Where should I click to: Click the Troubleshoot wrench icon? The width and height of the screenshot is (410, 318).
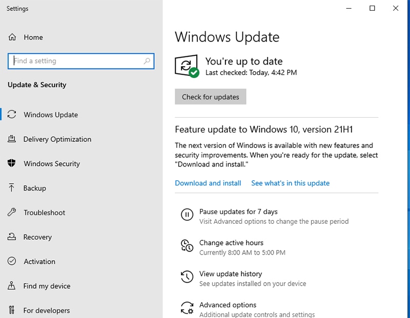click(x=12, y=213)
